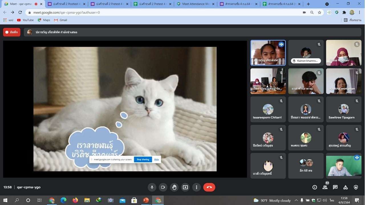
Task: Show the participants list with 83 people
Action: click(325, 187)
